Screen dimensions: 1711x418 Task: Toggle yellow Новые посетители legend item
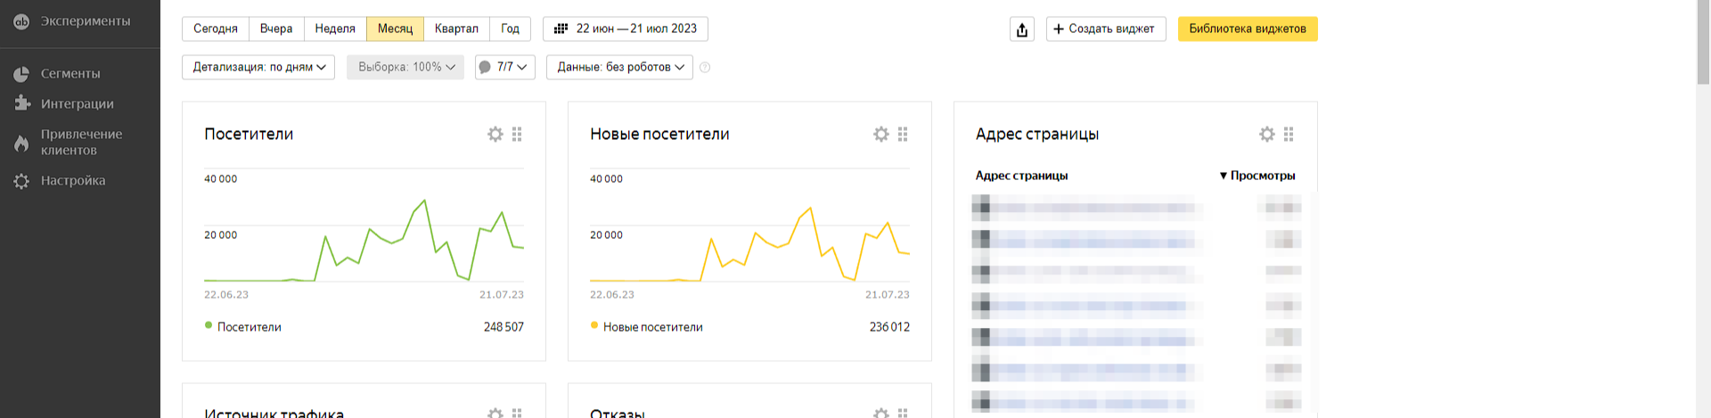coord(647,327)
